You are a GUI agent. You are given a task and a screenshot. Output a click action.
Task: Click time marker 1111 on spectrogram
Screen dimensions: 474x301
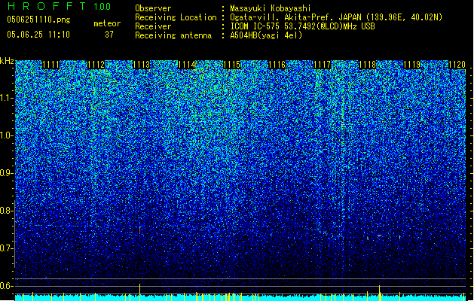50,65
